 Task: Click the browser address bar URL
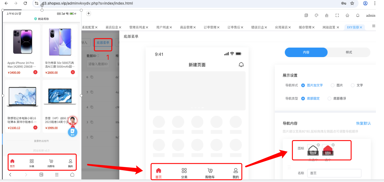click(x=87, y=3)
